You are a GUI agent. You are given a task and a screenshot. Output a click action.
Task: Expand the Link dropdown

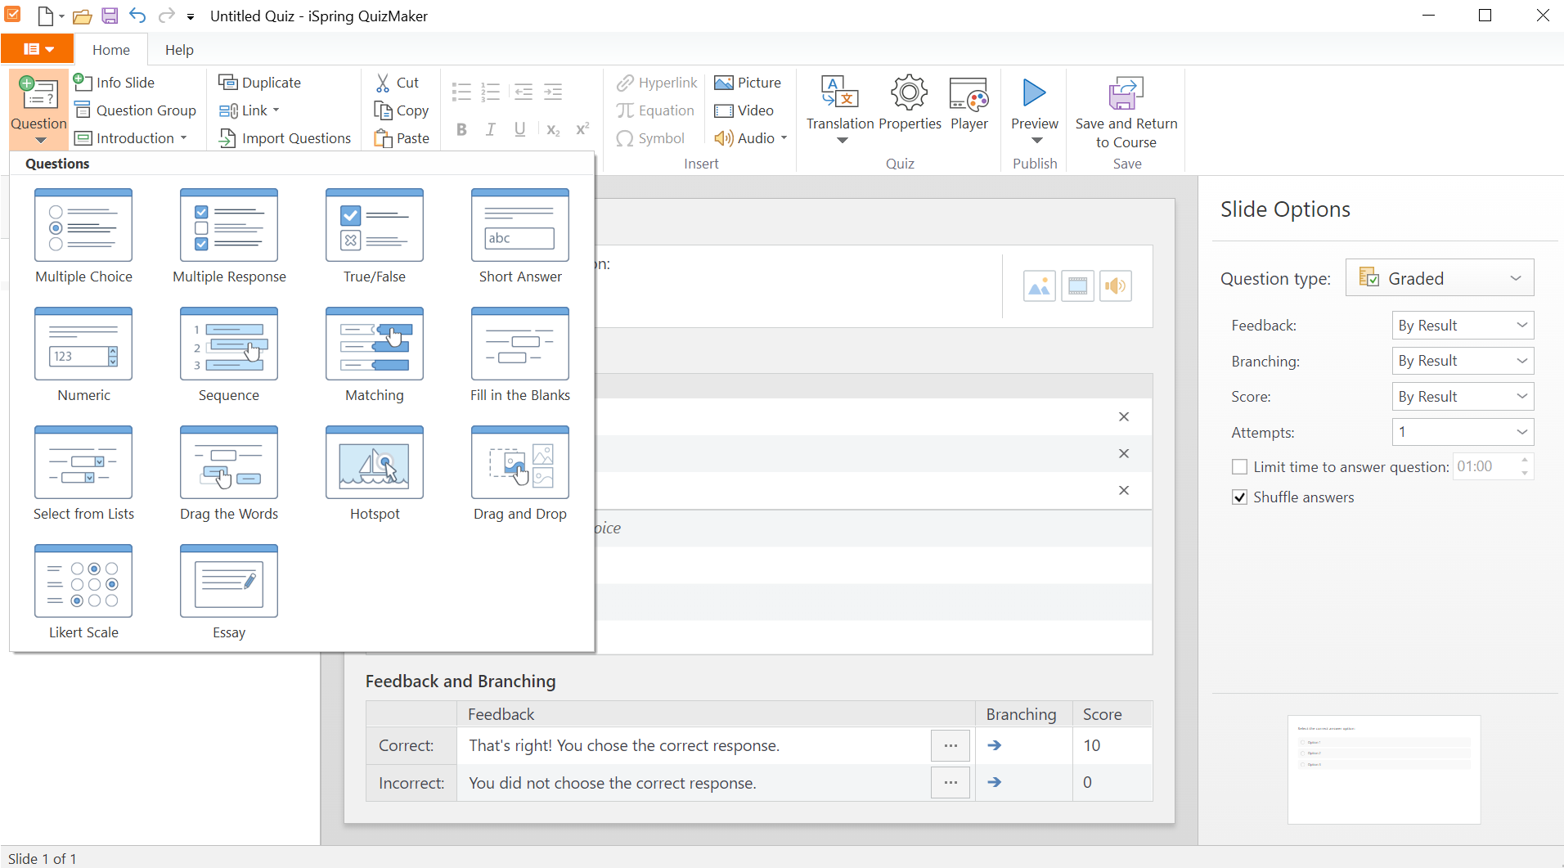tap(276, 110)
